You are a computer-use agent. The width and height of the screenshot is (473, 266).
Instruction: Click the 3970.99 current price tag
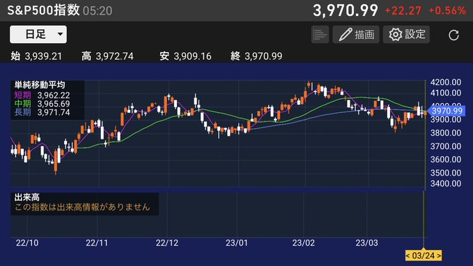[x=447, y=111]
